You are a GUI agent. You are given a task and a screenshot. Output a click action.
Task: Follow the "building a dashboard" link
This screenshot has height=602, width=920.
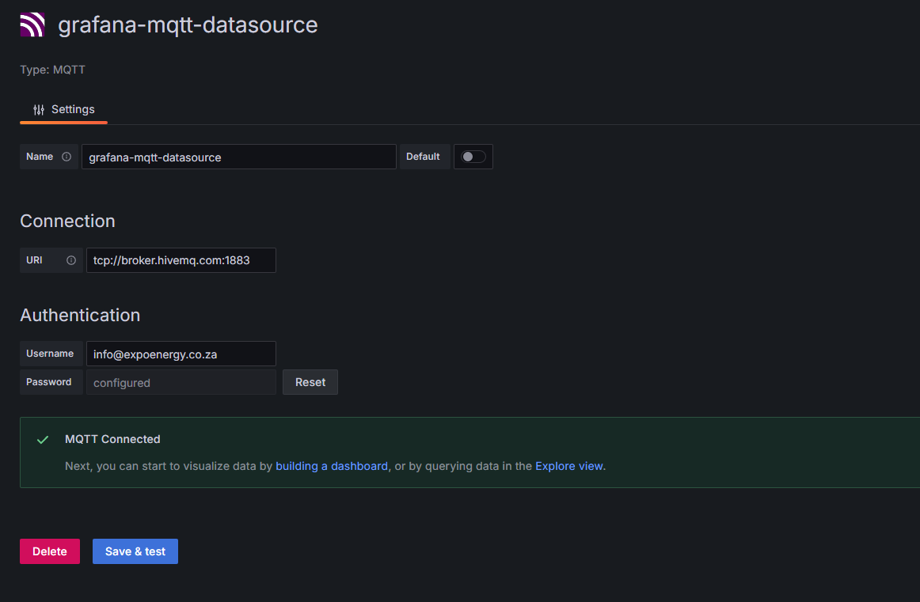coord(332,466)
